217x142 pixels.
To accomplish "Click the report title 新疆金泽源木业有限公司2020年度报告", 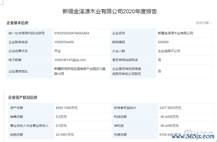I will tap(109, 11).
